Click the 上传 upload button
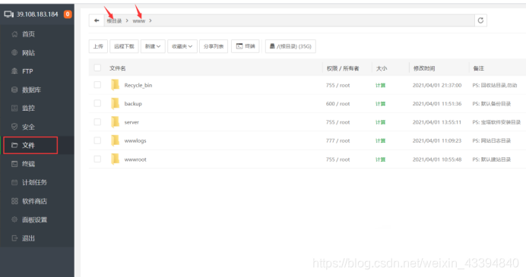Viewport: 526px width, 277px height. pos(98,46)
